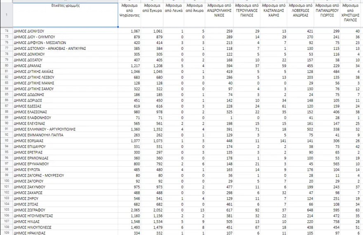Click the 'Άθροισμα από ΚΑΣΤΑΝΙΔΗΣ ΧΑΡΗΣ' header
The height and width of the screenshot is (235, 363).
(x=274, y=15)
